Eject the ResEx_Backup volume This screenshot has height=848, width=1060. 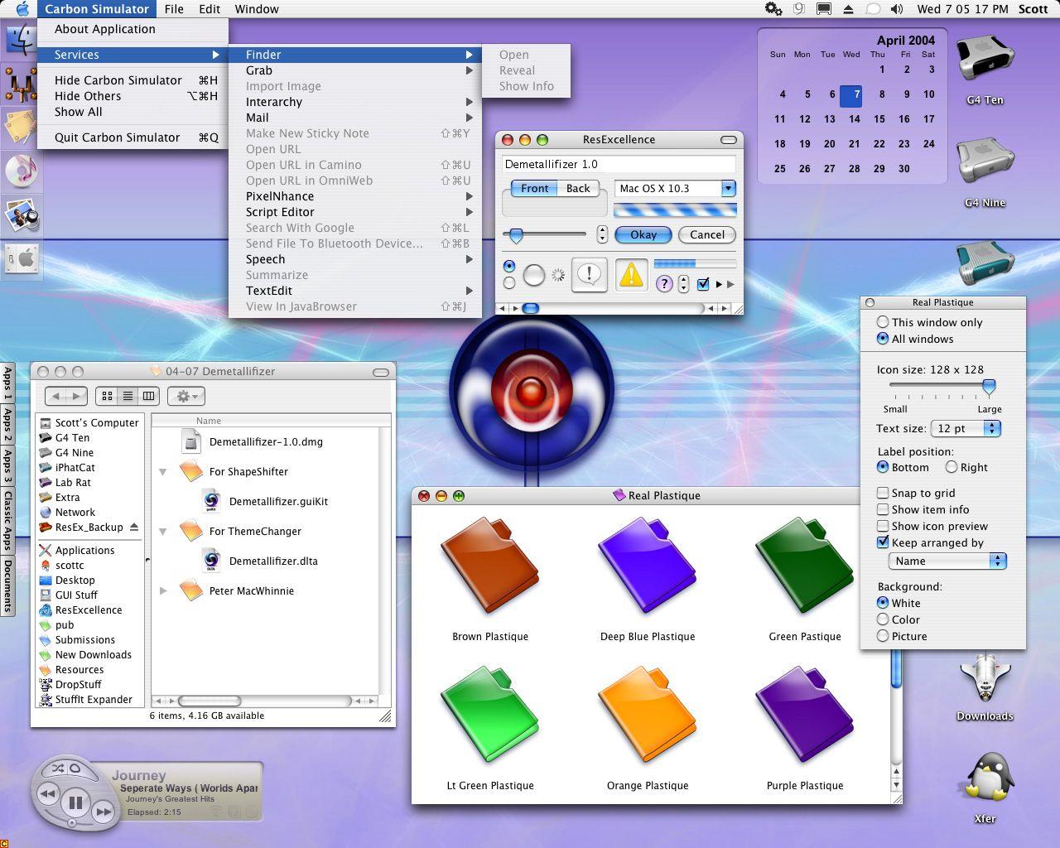pos(134,527)
